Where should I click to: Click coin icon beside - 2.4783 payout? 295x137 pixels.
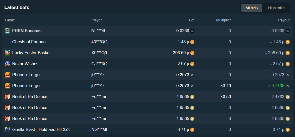point(288,97)
